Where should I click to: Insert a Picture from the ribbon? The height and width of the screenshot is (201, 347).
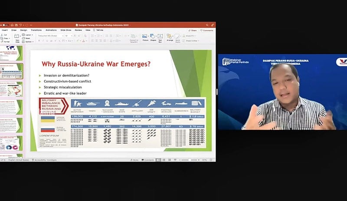coord(145,37)
